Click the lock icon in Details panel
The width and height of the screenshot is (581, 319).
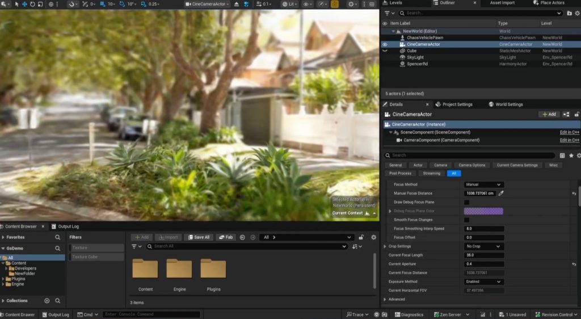pos(578,114)
